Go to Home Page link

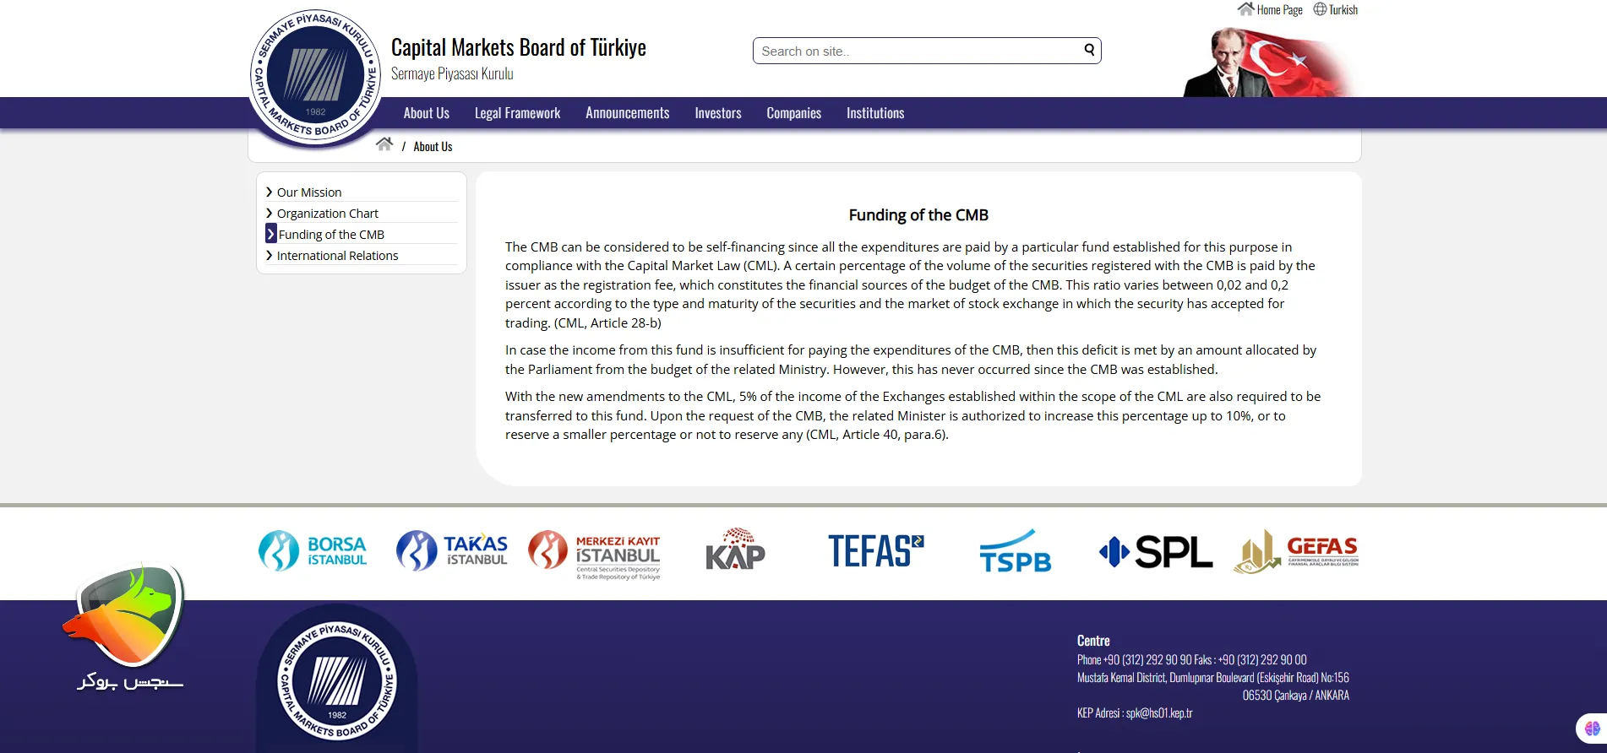1270,10
